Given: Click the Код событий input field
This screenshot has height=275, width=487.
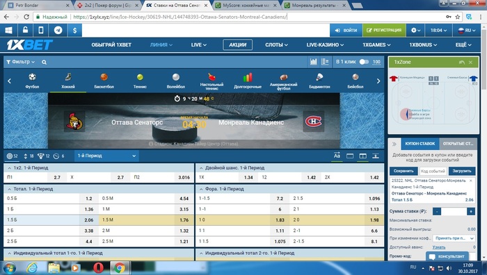Looking at the screenshot, I should [433, 171].
